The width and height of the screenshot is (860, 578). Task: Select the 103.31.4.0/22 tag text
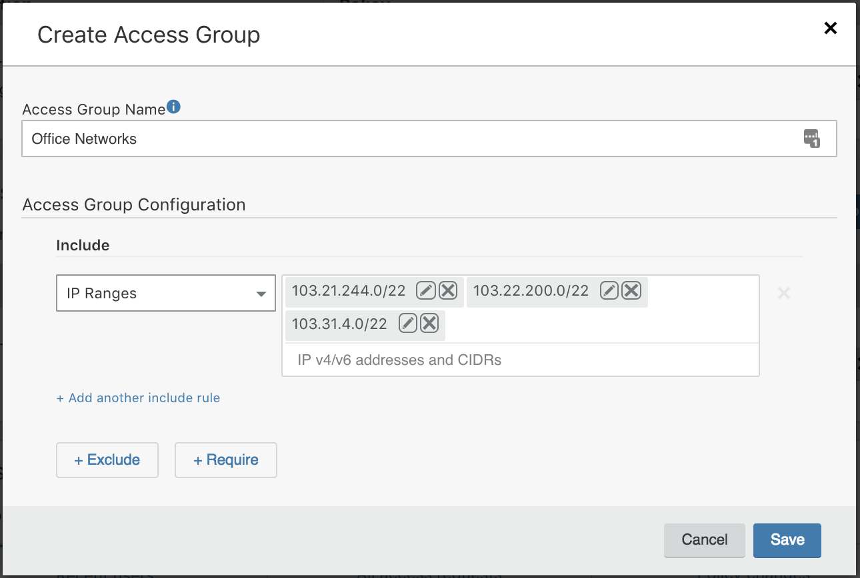(x=339, y=324)
